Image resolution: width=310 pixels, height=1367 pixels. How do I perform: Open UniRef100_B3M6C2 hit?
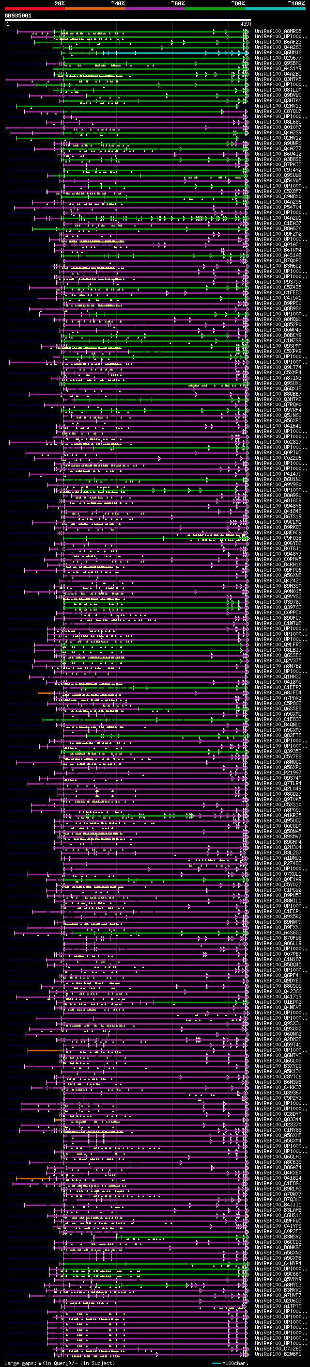click(x=278, y=266)
